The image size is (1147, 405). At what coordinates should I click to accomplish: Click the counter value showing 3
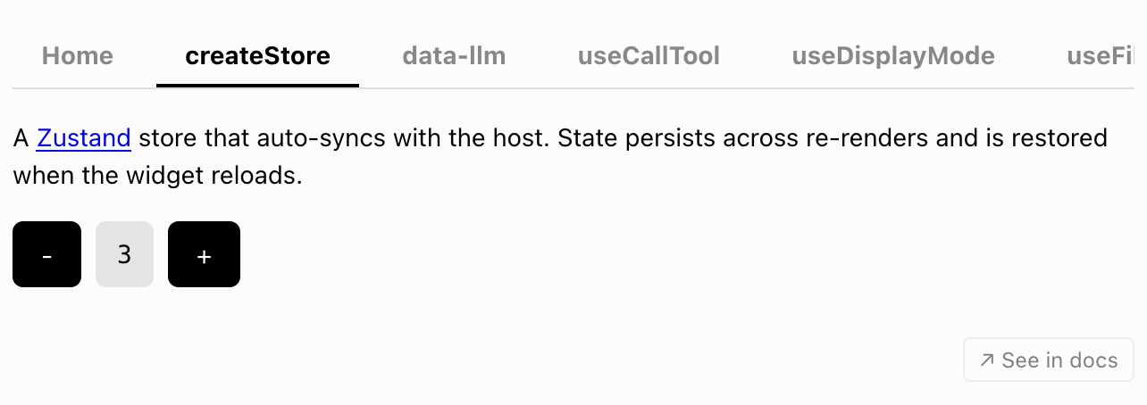[x=124, y=254]
